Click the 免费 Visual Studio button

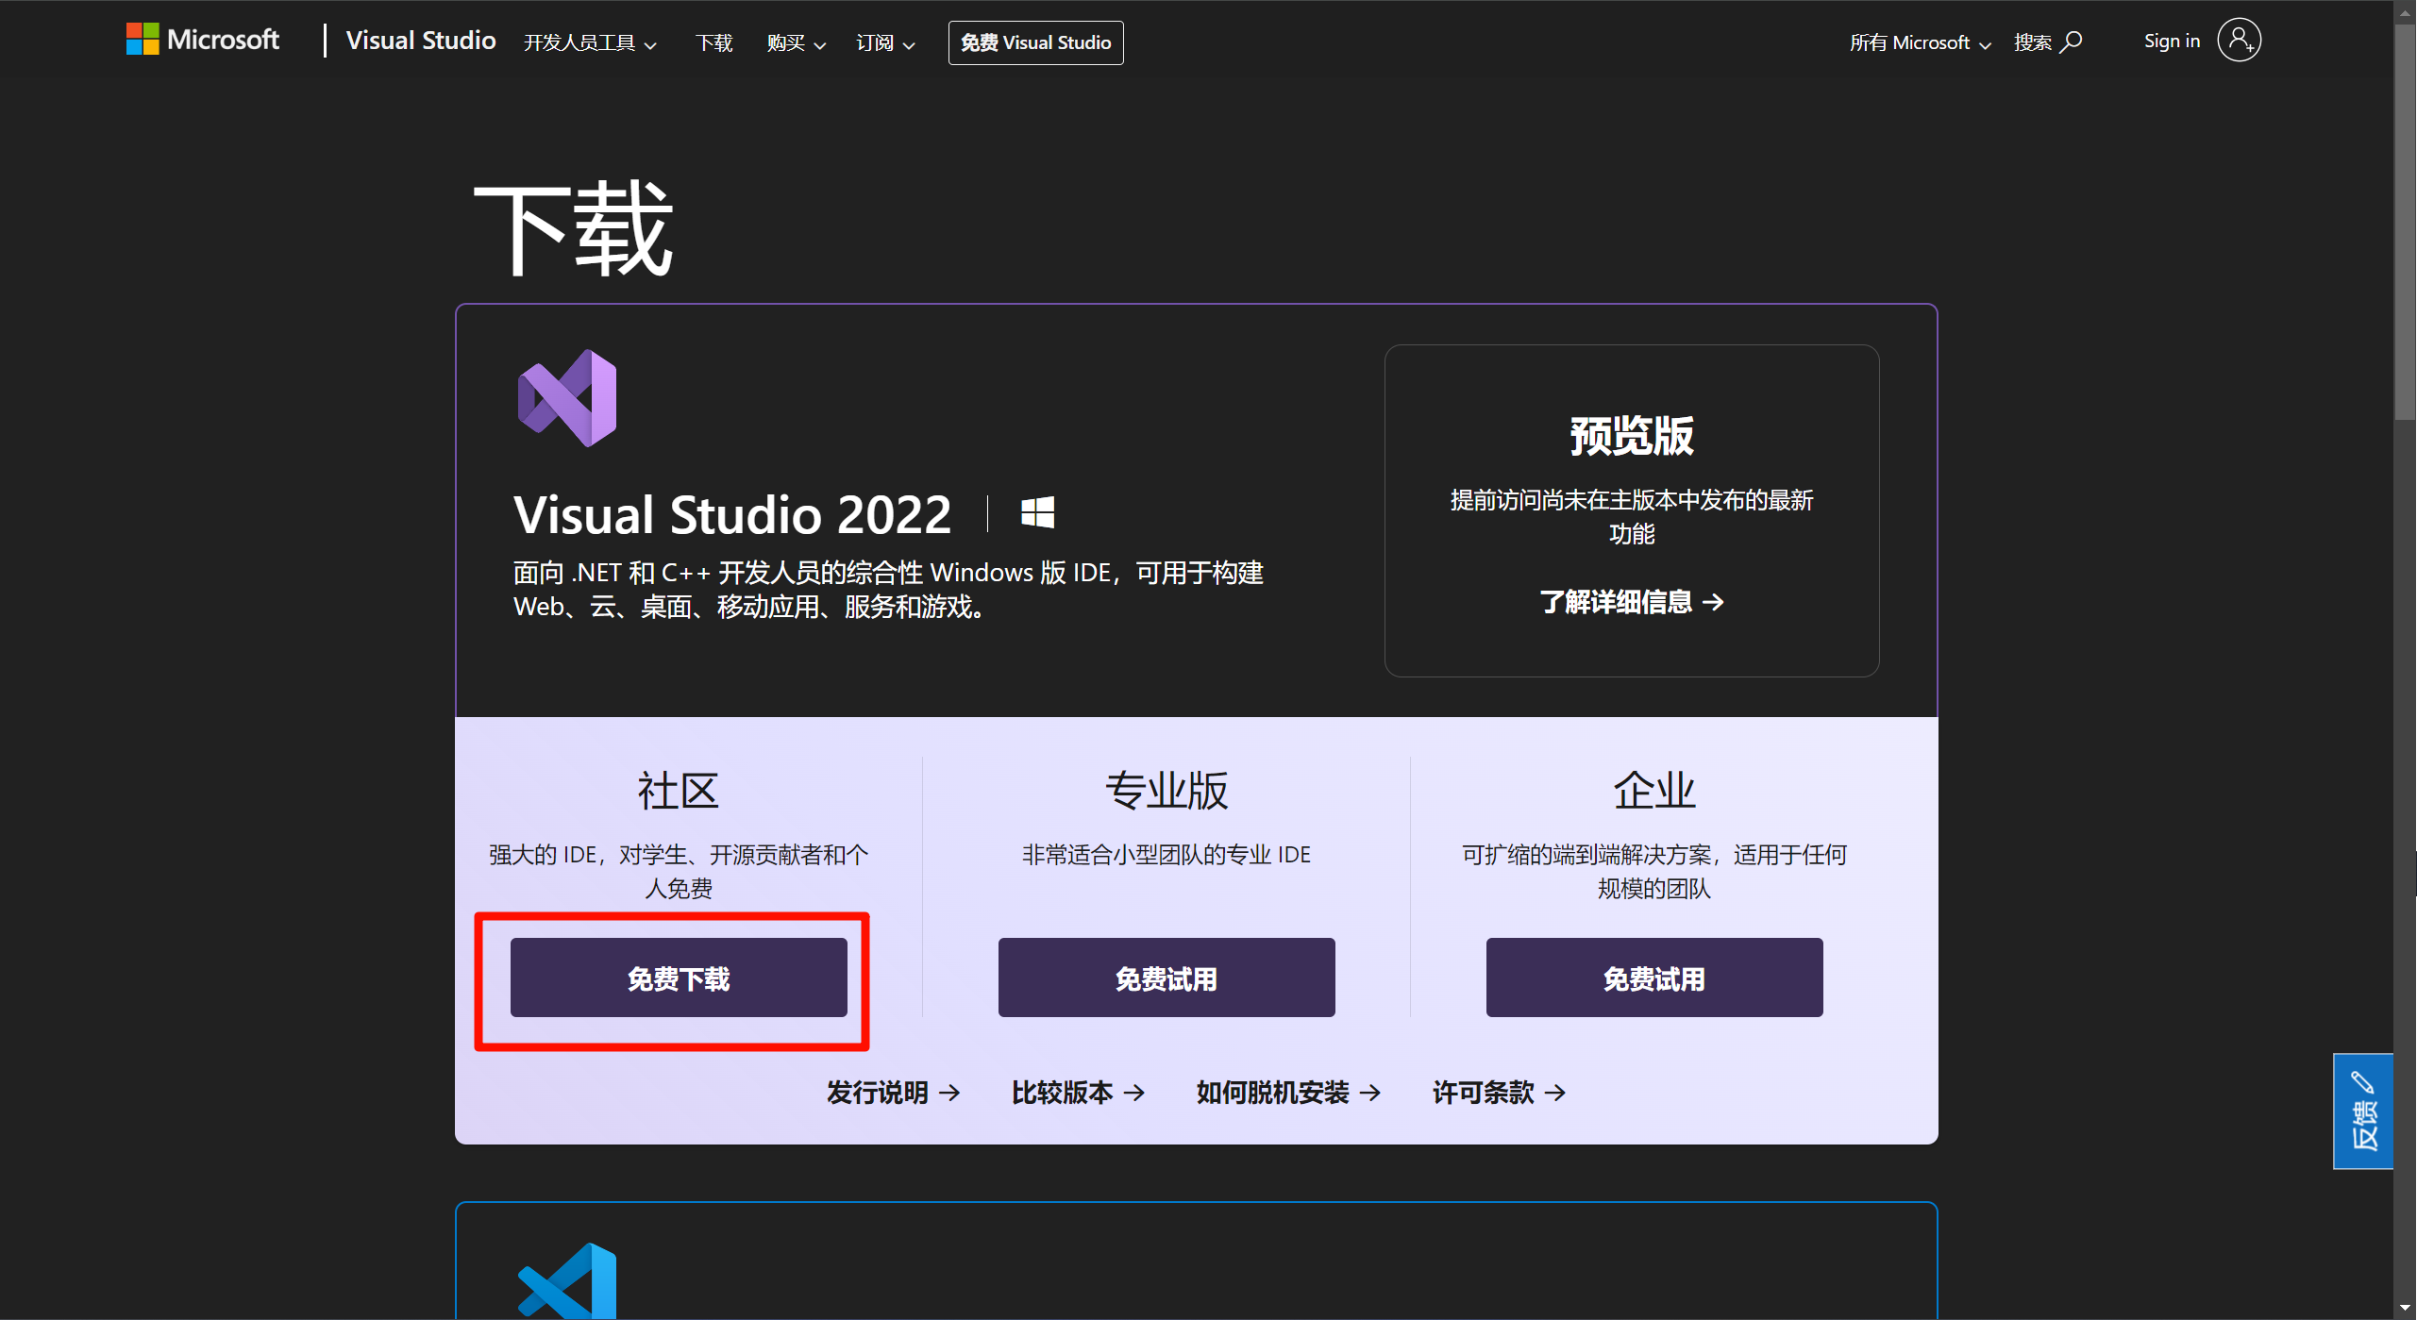[1035, 42]
